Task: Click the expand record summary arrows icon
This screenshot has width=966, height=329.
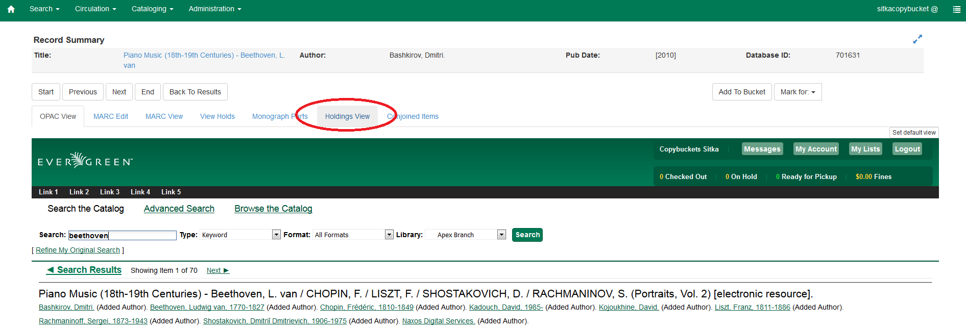Action: 917,39
